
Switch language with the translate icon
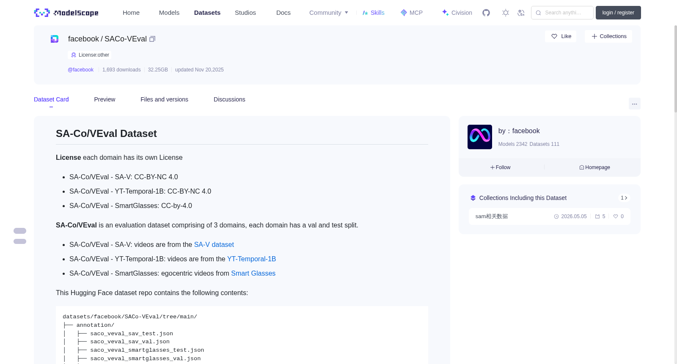click(x=521, y=13)
